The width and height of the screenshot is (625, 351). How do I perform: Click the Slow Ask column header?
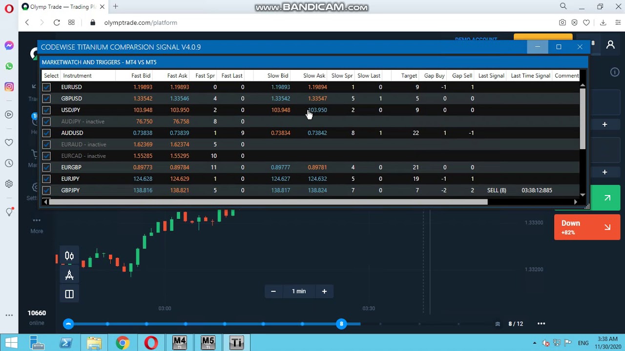click(314, 76)
